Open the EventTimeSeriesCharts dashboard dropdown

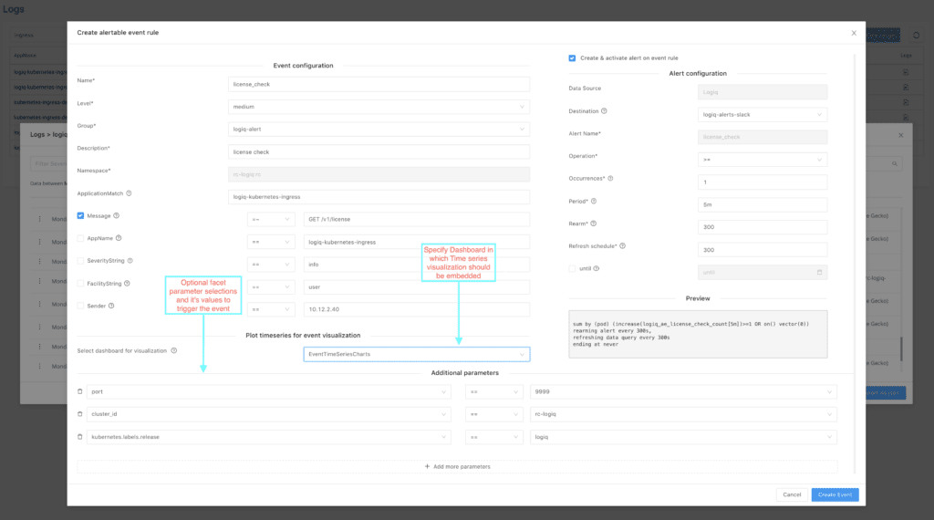tap(416, 354)
